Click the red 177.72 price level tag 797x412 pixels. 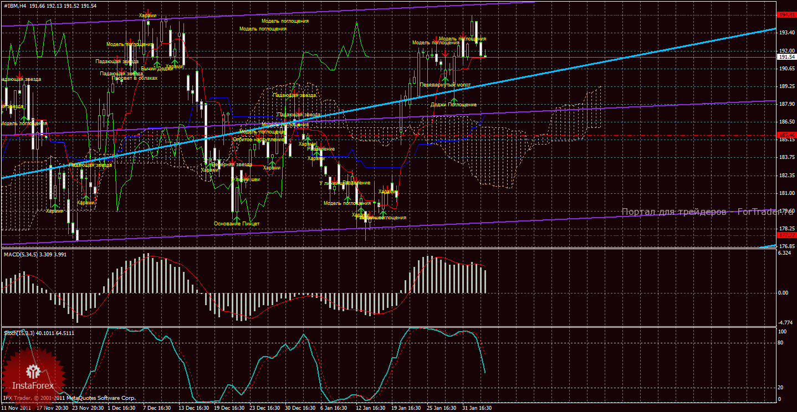pyautogui.click(x=786, y=235)
